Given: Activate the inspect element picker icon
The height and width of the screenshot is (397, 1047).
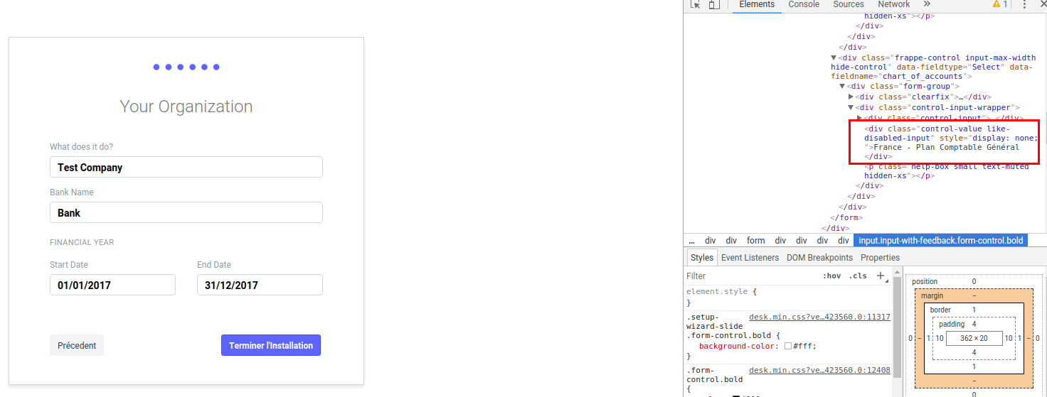Looking at the screenshot, I should pos(696,4).
